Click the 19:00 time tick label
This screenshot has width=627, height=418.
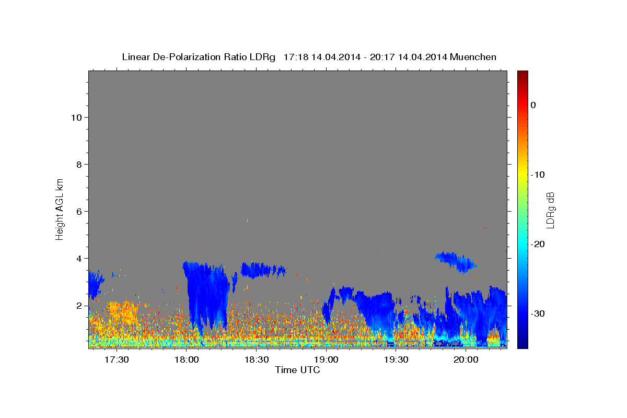326,360
